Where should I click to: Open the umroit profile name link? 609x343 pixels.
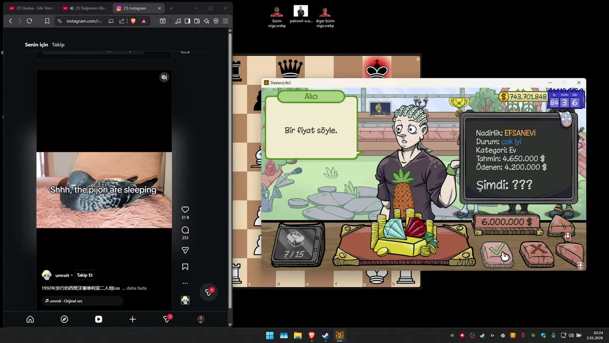click(x=62, y=275)
